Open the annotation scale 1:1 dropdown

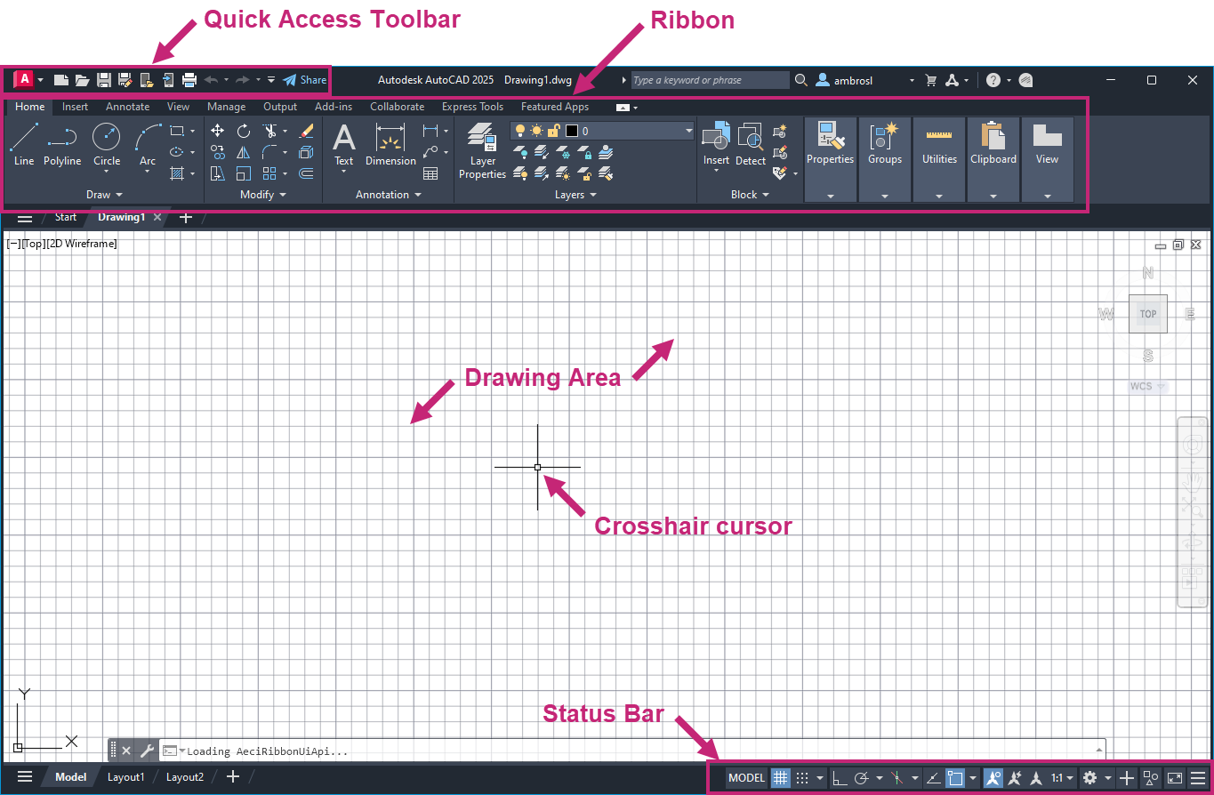pos(1062,778)
